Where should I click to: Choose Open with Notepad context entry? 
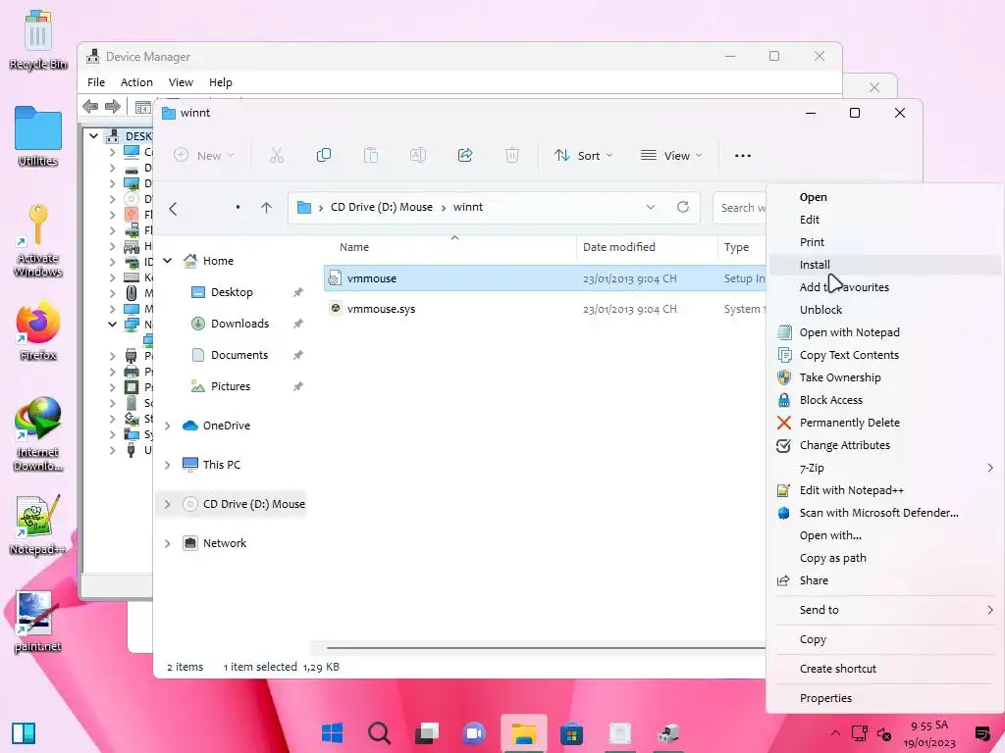(885, 332)
